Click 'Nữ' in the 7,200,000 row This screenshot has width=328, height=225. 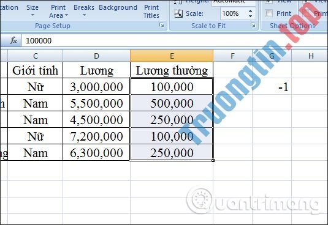coord(36,136)
